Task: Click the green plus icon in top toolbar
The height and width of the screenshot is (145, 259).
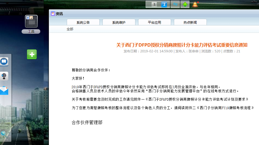Action: tap(185, 4)
